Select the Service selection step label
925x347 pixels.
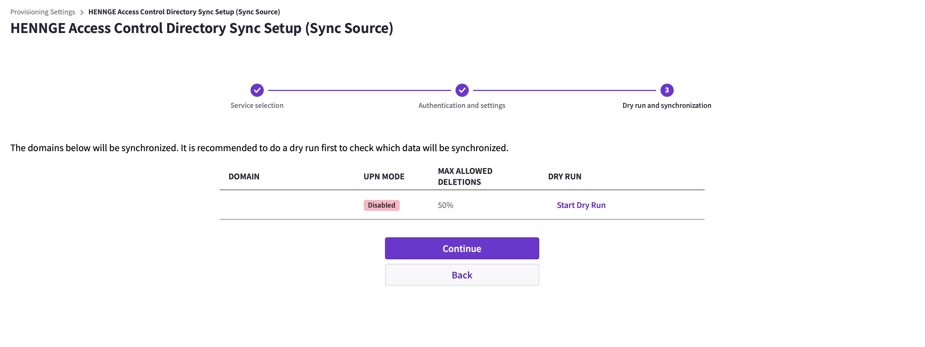click(257, 106)
